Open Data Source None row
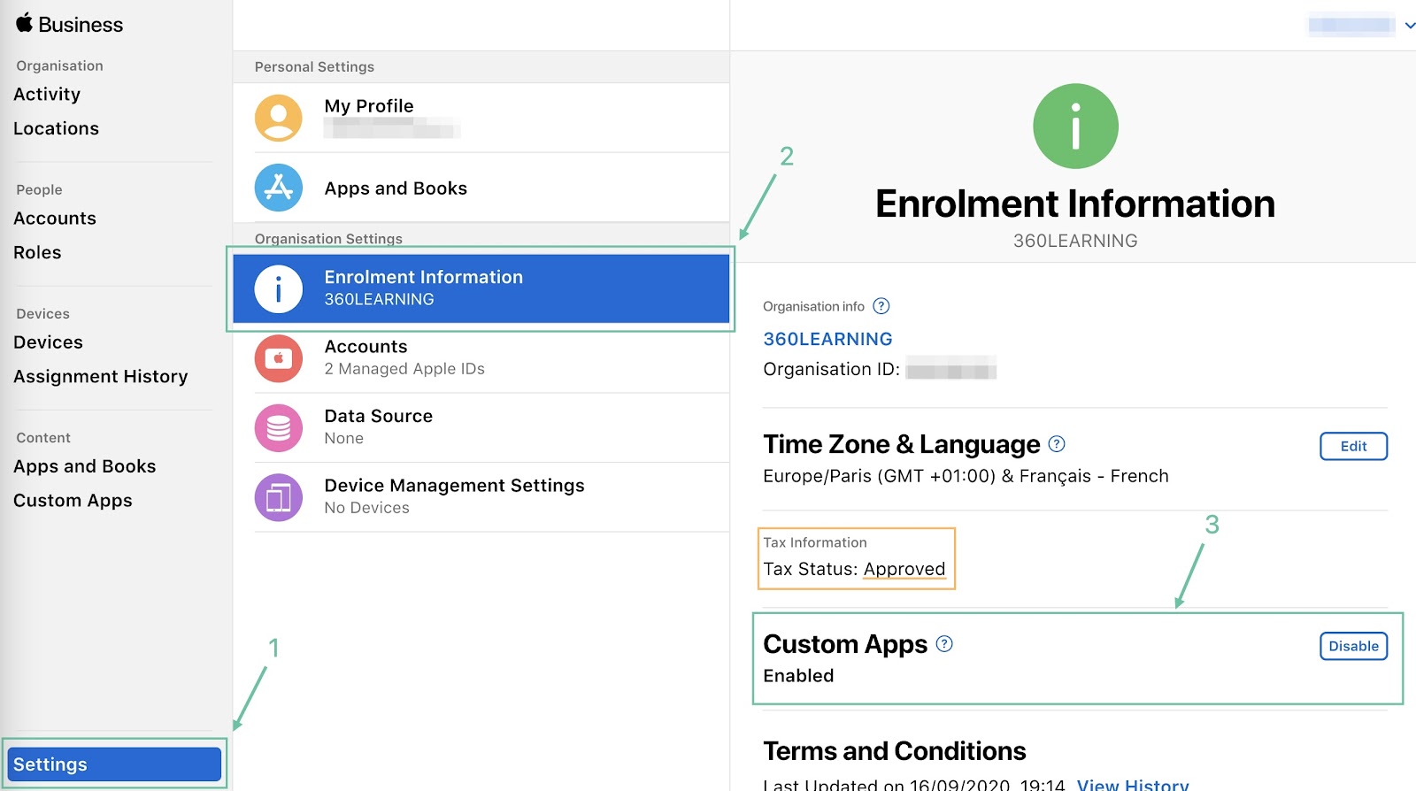1416x791 pixels. pos(481,427)
